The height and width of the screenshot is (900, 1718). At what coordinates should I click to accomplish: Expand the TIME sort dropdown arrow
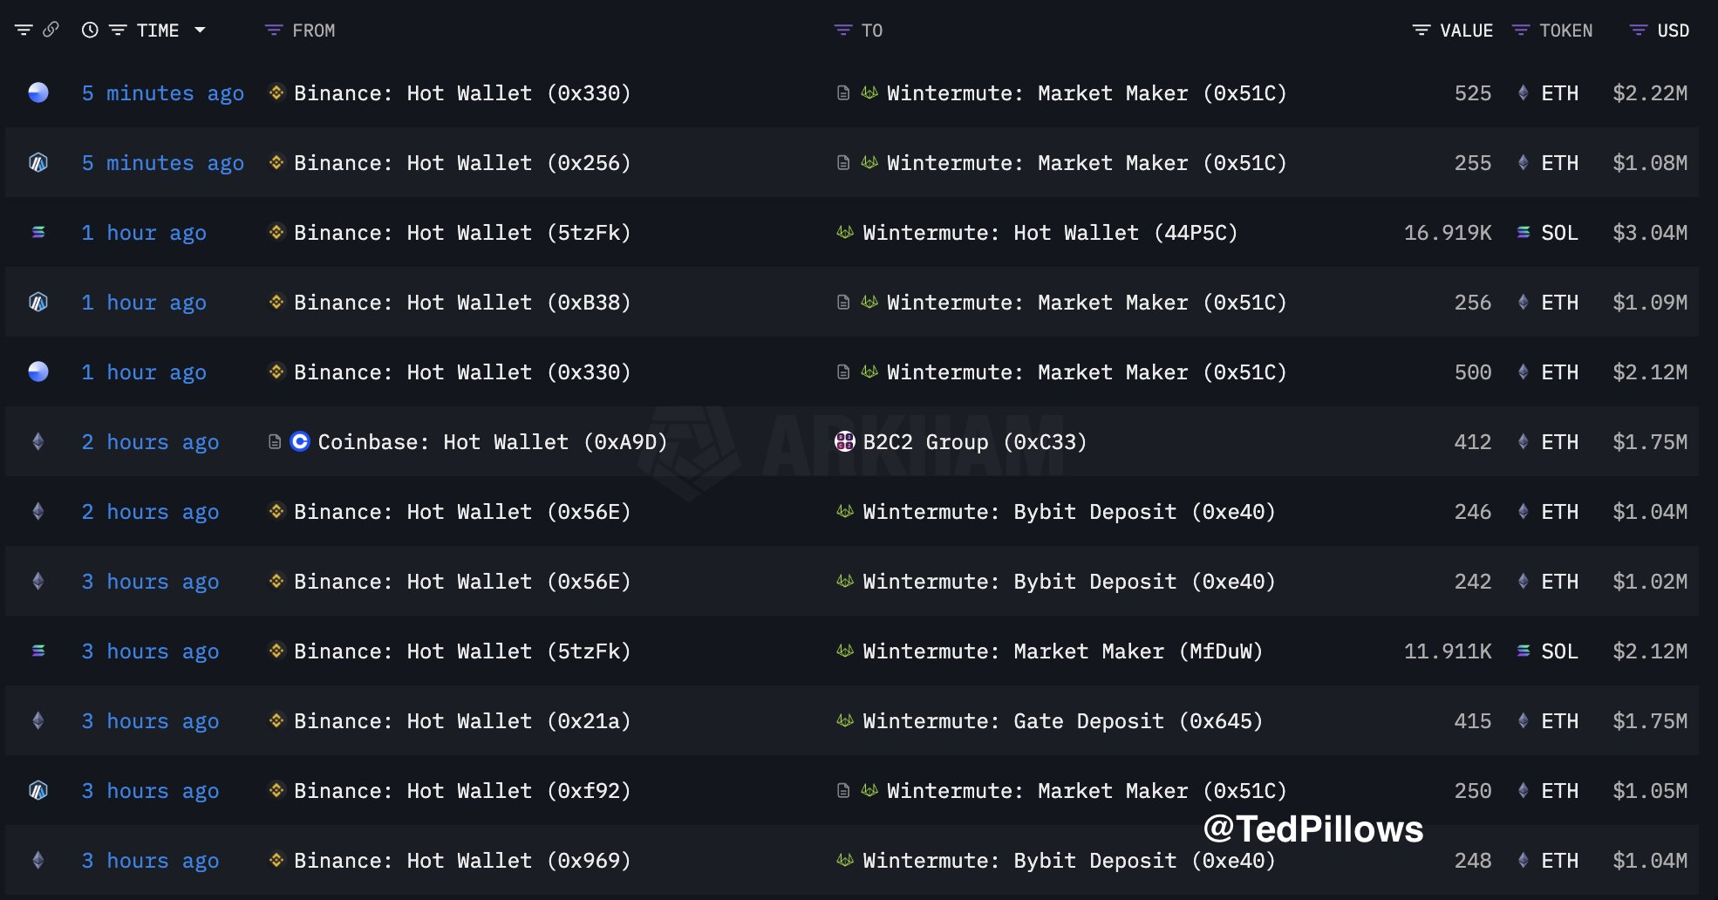[x=200, y=31]
